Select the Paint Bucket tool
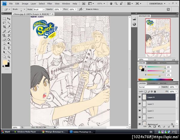180x140 pixels. [x=9, y=40]
